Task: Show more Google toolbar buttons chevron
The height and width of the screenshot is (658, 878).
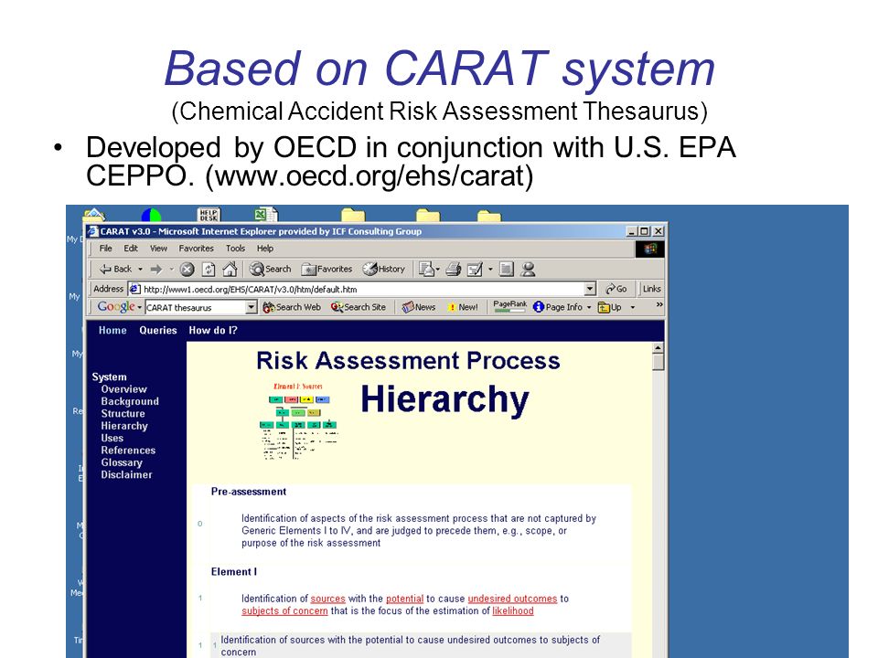Action: [659, 305]
